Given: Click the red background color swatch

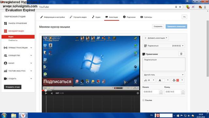Looking at the screenshot, I should [x=178, y=80].
